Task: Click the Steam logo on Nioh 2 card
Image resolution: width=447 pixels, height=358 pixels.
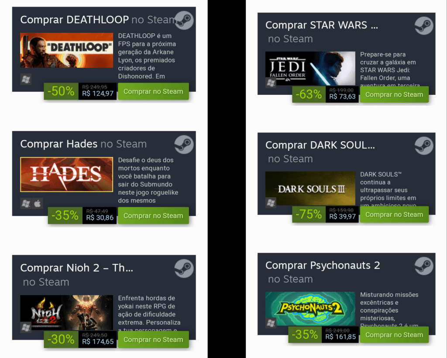Action: (x=184, y=268)
